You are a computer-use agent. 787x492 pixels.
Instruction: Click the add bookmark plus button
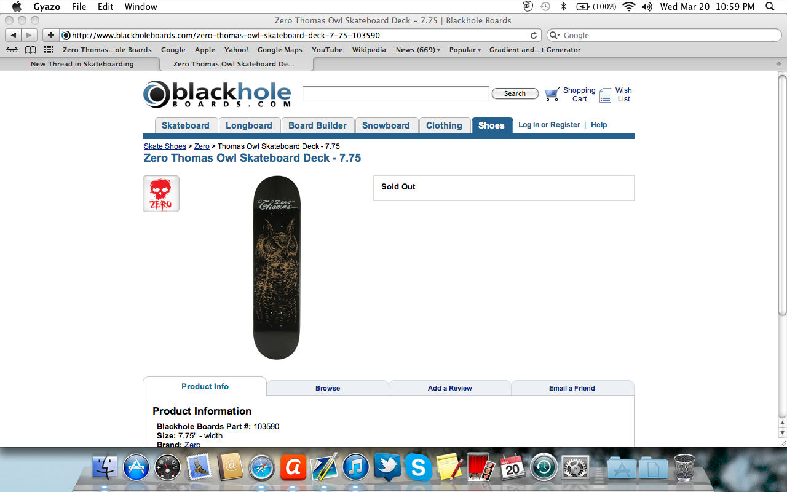[50, 36]
